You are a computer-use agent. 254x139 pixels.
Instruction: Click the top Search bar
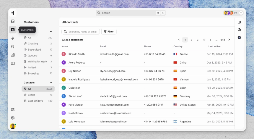[131, 13]
